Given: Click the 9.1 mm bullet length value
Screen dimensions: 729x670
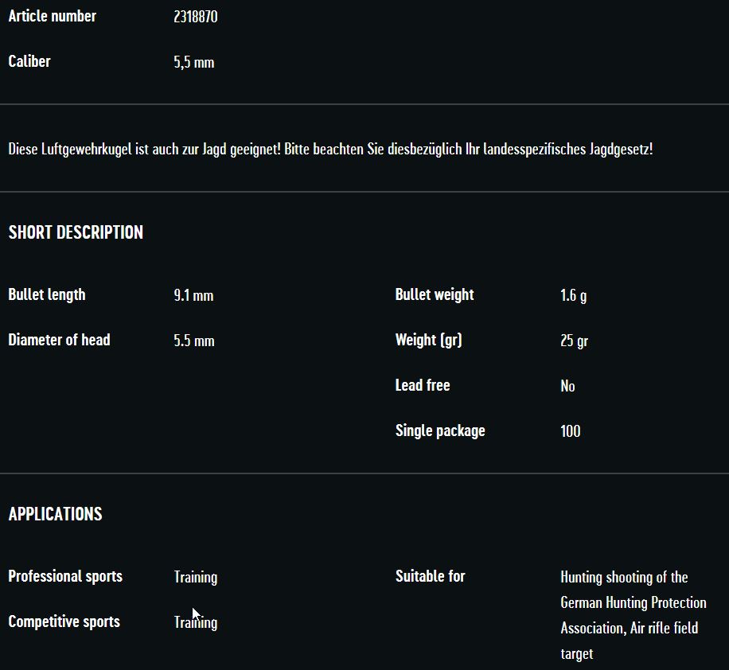Looking at the screenshot, I should point(193,295).
